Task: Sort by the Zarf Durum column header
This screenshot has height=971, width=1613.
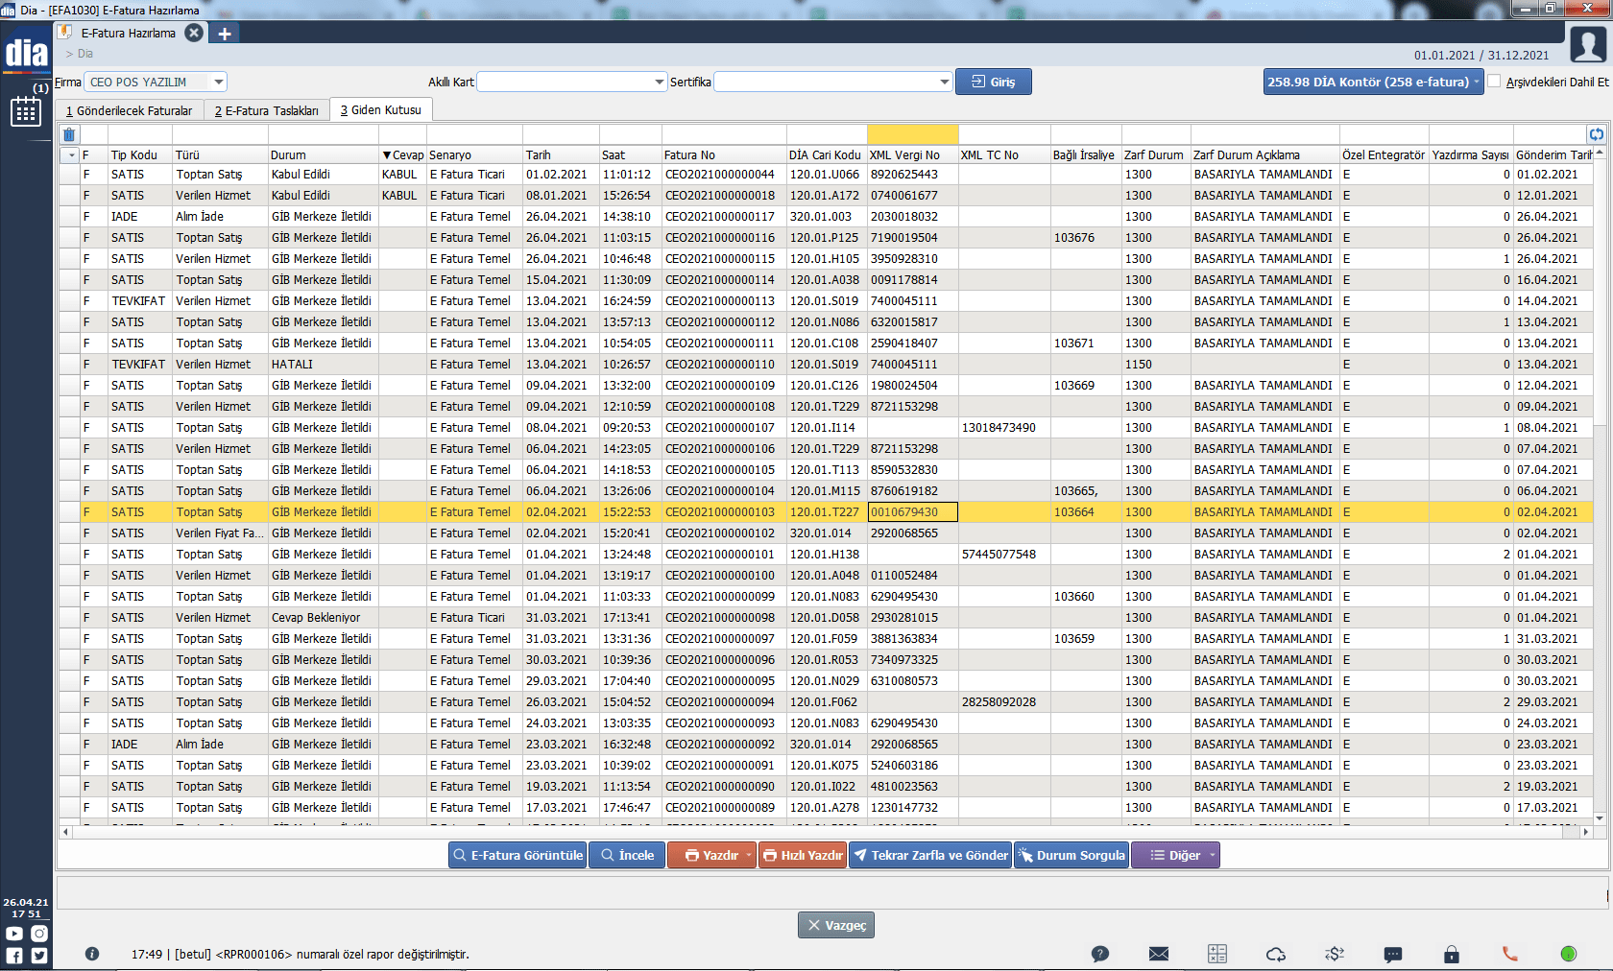Action: [1155, 154]
